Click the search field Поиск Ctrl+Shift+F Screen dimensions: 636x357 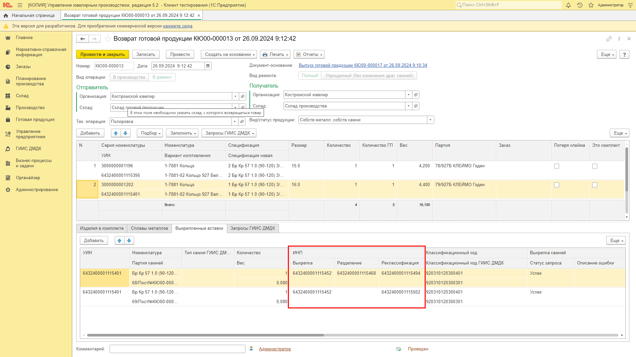(x=508, y=5)
